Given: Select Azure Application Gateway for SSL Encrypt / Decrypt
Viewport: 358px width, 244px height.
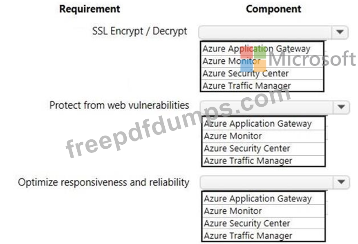Looking at the screenshot, I should 262,49.
